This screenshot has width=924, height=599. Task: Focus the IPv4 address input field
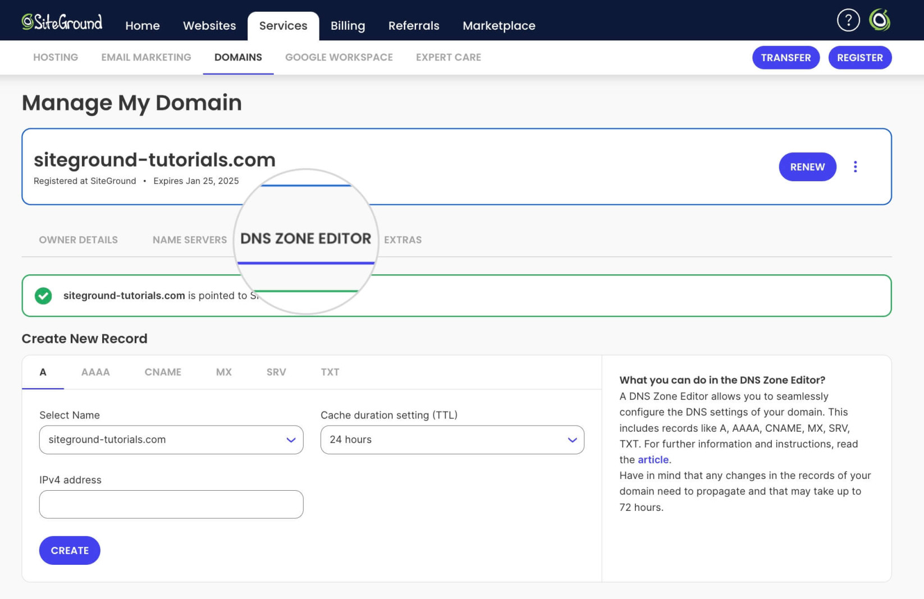(x=171, y=504)
